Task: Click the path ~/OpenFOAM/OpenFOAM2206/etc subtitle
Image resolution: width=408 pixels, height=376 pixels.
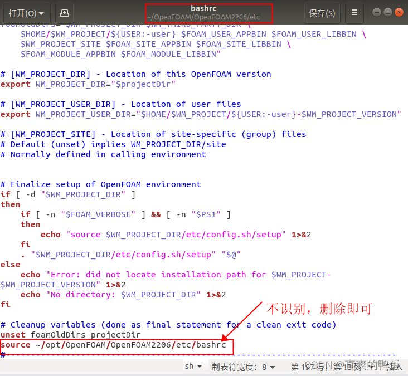Action: [x=203, y=17]
